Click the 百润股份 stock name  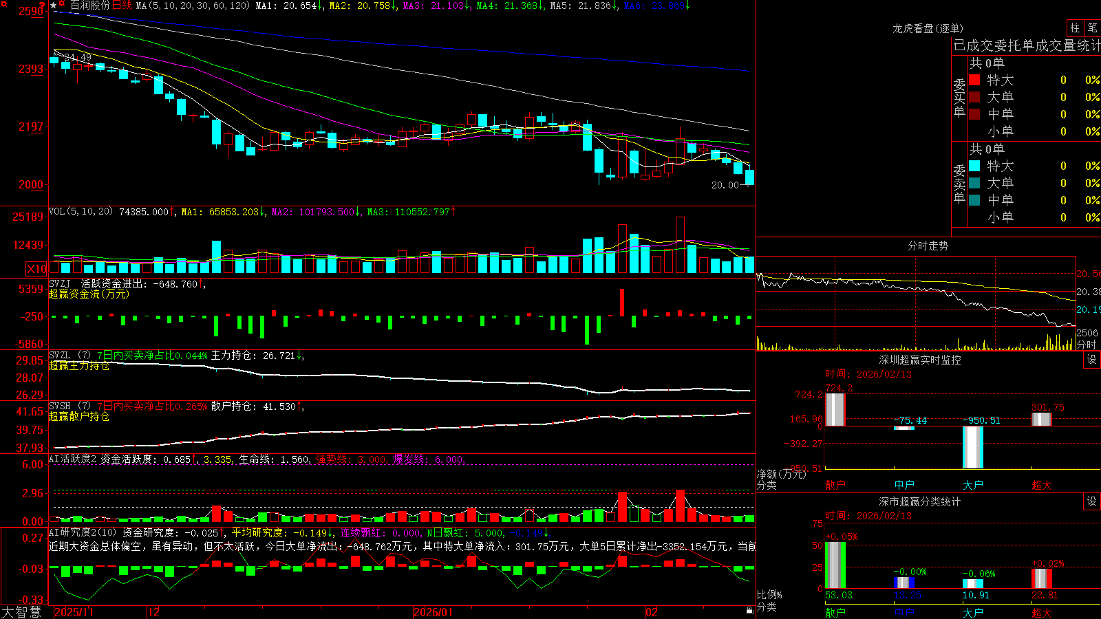(90, 6)
